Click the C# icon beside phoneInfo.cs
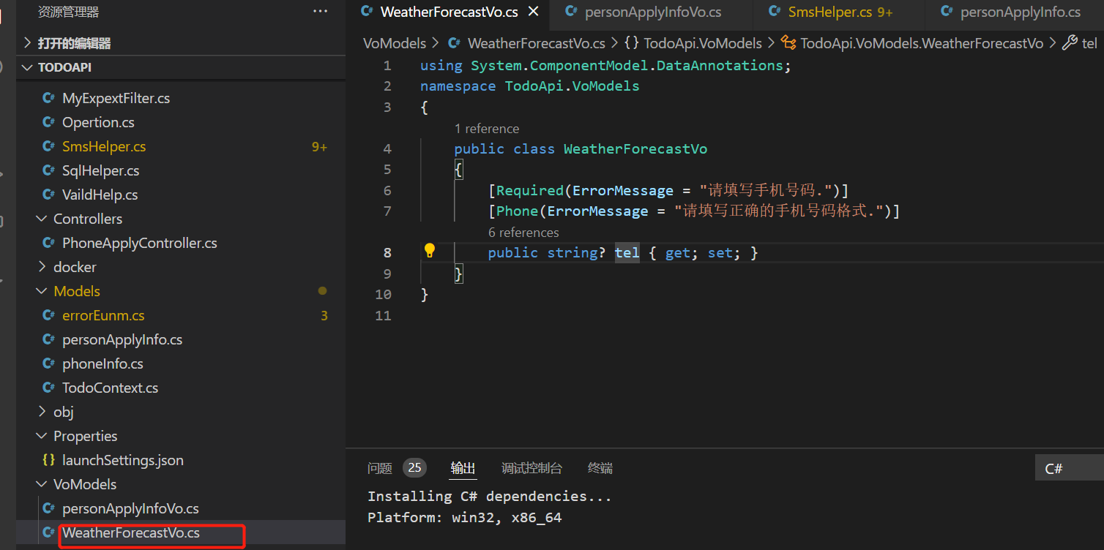The height and width of the screenshot is (550, 1104). [x=48, y=363]
